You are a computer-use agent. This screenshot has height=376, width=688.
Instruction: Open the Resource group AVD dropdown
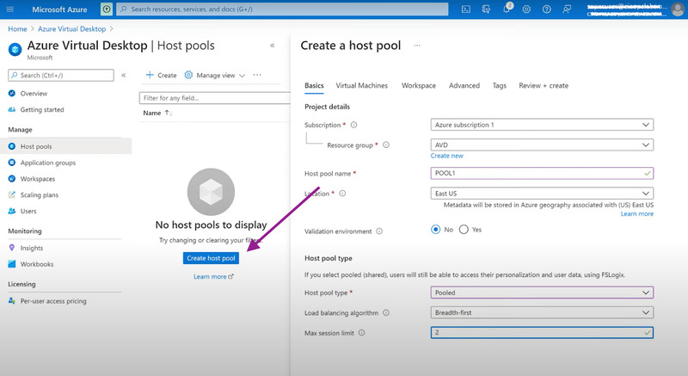[x=542, y=145]
